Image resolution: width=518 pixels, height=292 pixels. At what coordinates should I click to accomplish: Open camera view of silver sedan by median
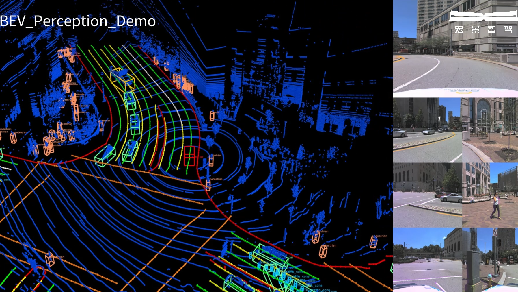(427, 195)
